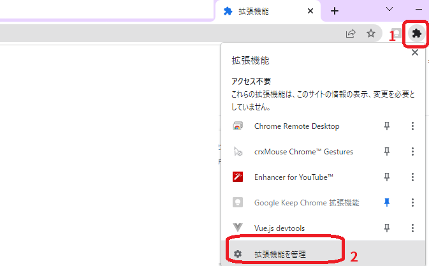The width and height of the screenshot is (429, 266).
Task: Pin Enhancer for YouTube to toolbar
Action: click(x=386, y=177)
